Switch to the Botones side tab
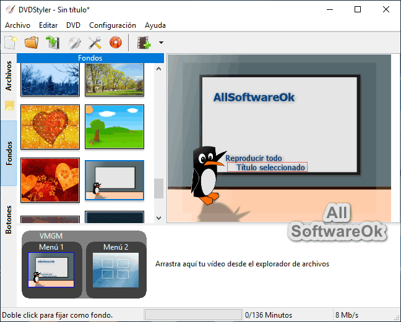 9,219
